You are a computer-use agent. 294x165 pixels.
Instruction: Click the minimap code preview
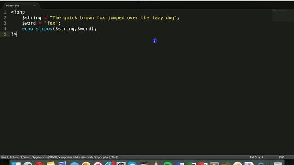279,11
